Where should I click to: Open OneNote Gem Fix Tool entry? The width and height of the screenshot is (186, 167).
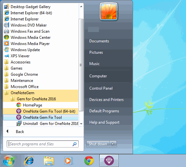point(41,117)
